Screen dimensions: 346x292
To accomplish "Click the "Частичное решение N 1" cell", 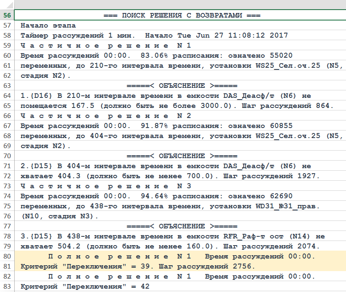I will tap(106, 46).
